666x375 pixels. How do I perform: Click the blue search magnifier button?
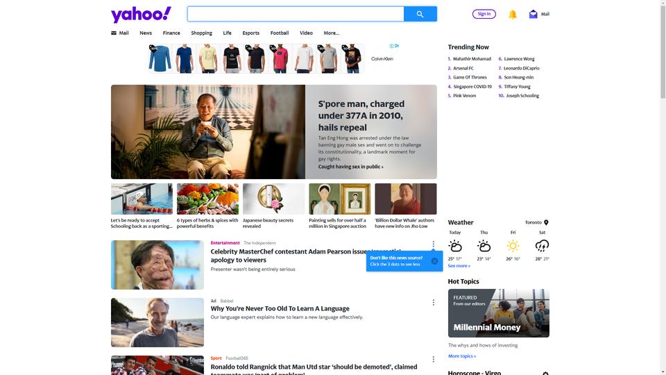420,14
